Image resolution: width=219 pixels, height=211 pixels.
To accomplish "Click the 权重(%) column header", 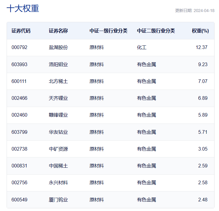I will pos(200,31).
